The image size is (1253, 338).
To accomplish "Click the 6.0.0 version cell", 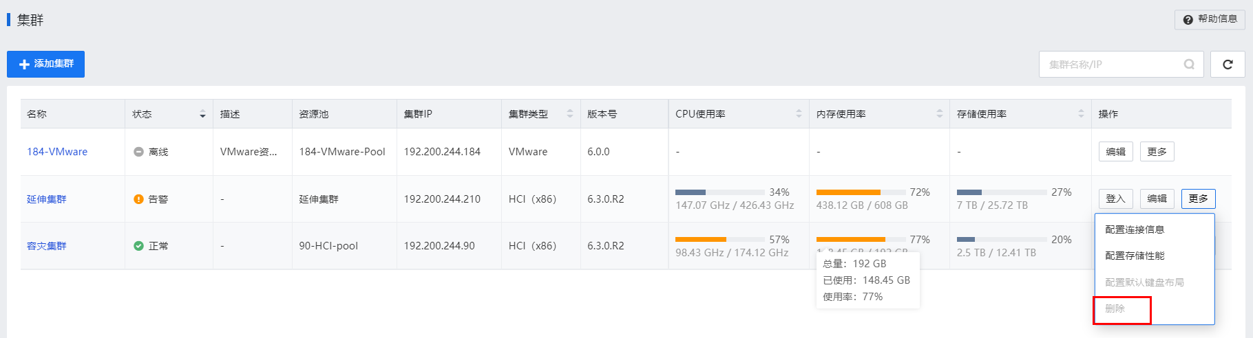I will click(x=598, y=152).
